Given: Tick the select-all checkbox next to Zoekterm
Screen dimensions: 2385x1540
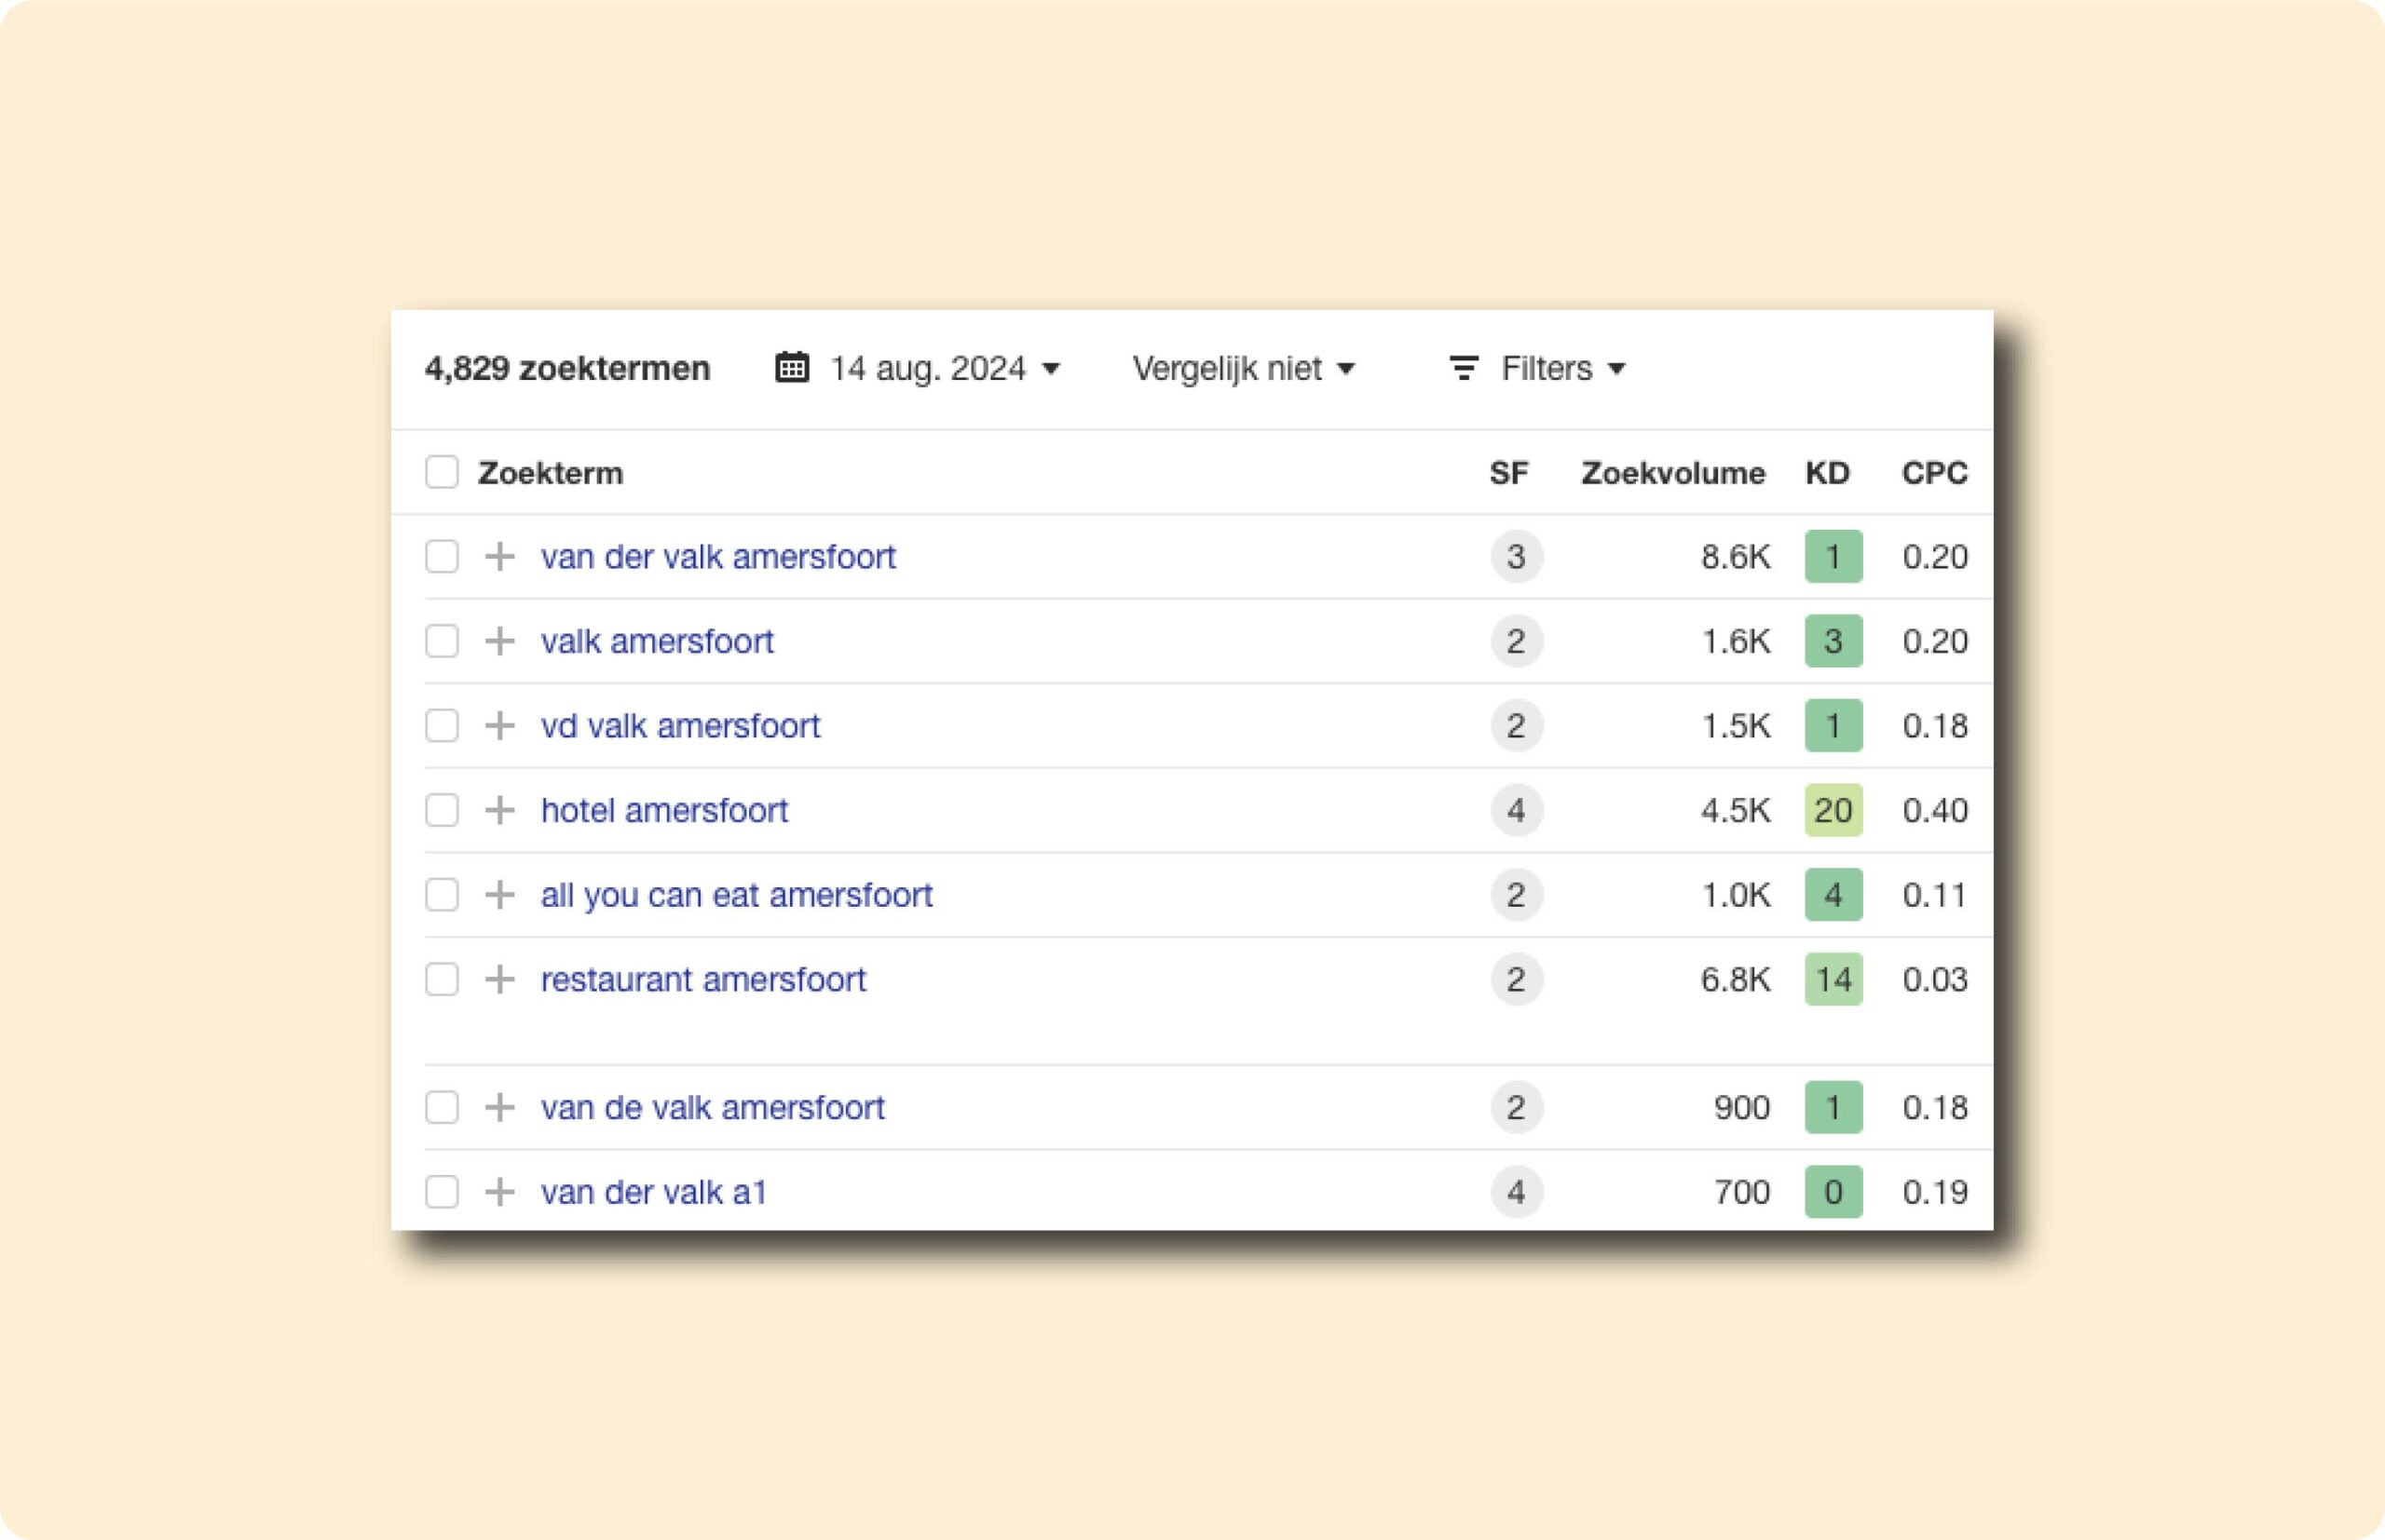Looking at the screenshot, I should [442, 472].
